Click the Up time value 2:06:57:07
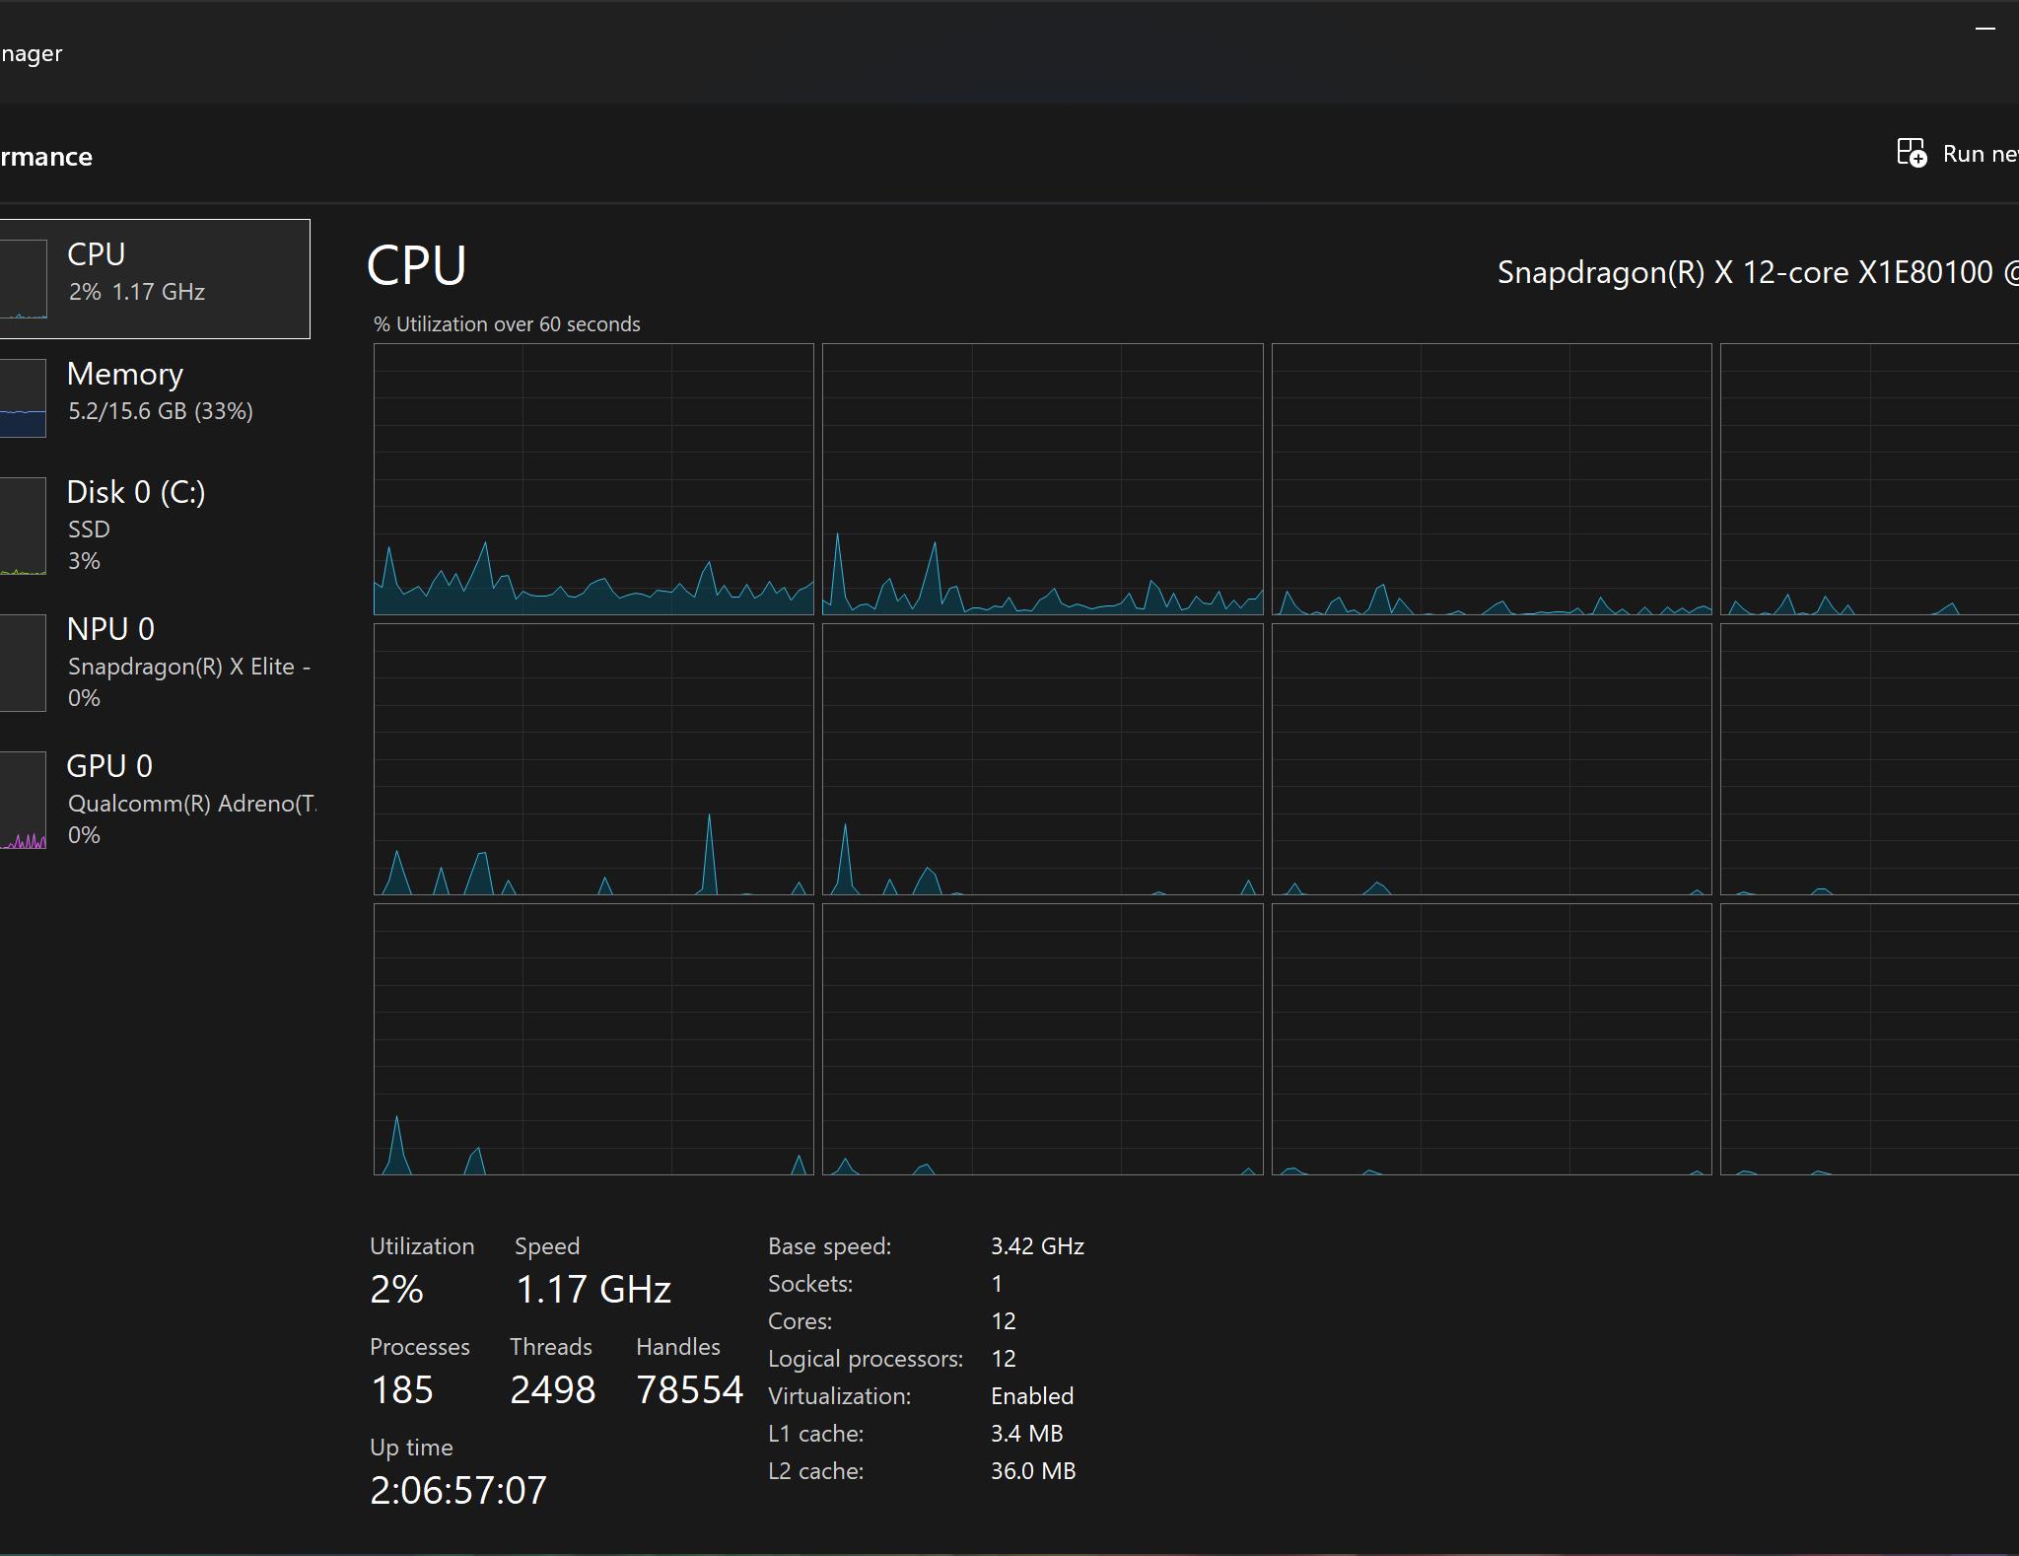Screen dimensions: 2019x1556 pos(458,1491)
